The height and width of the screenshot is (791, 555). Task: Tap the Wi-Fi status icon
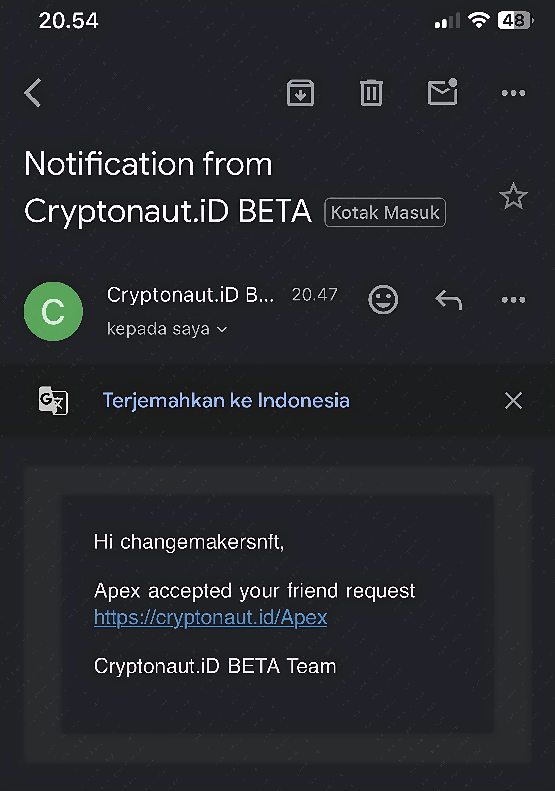pos(478,20)
